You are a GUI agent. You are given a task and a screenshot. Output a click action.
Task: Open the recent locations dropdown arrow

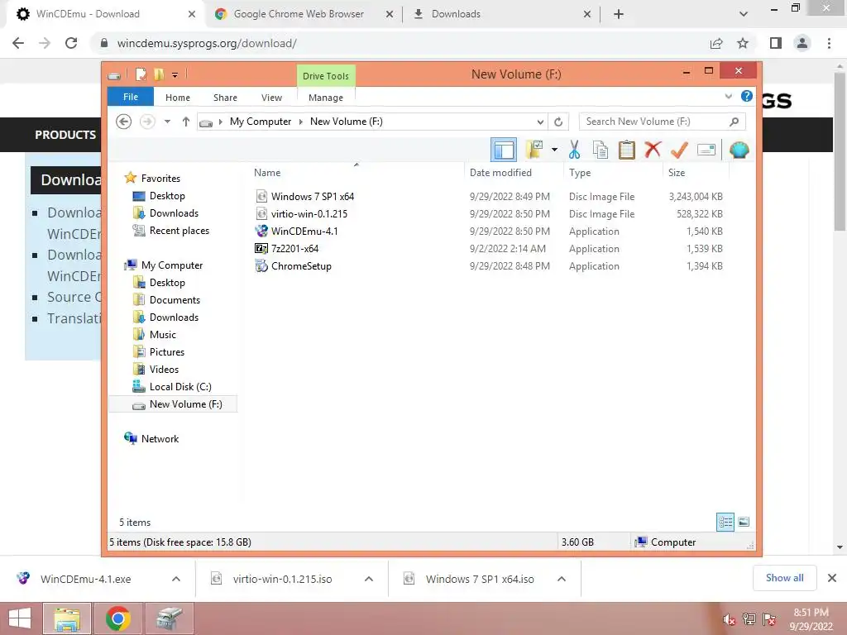point(167,122)
